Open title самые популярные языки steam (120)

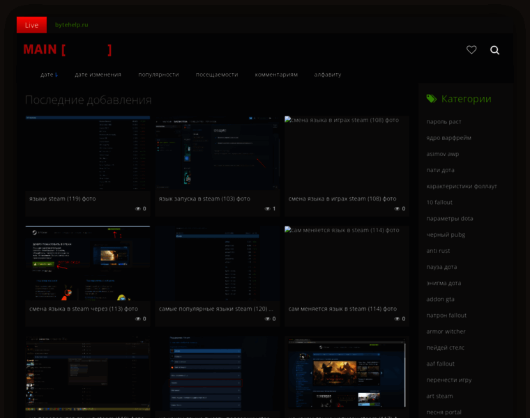tap(216, 309)
